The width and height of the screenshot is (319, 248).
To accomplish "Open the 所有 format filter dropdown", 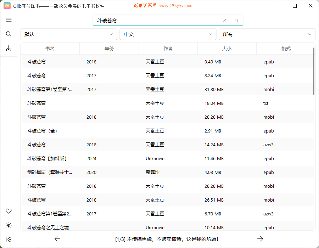I will pos(267,34).
